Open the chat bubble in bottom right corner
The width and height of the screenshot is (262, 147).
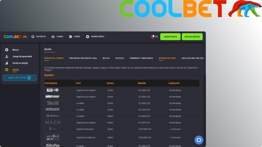199,140
